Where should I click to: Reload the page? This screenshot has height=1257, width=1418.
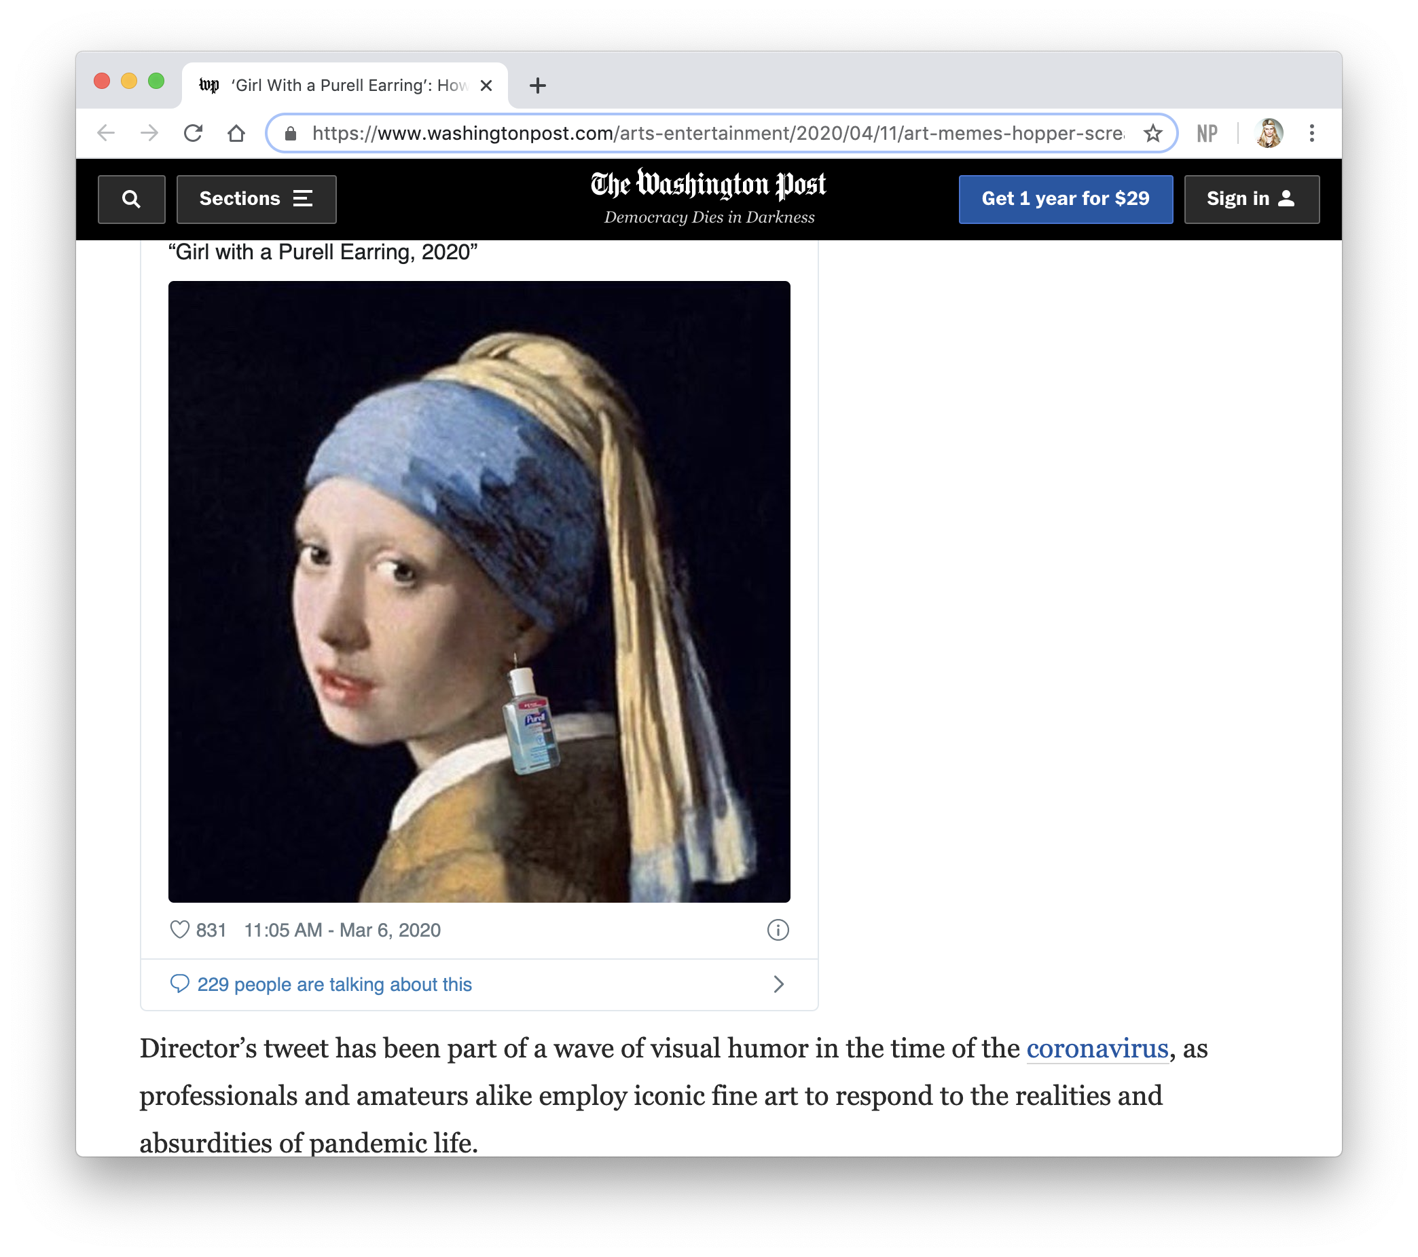point(193,133)
